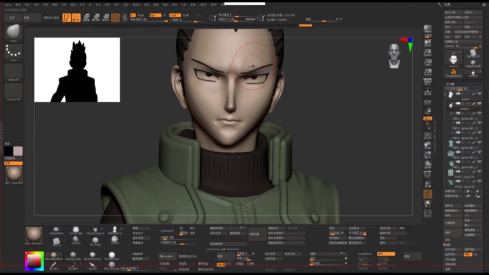Toggle the Mrgb channel button
Viewport: 489px width, 275px height.
(x=141, y=15)
